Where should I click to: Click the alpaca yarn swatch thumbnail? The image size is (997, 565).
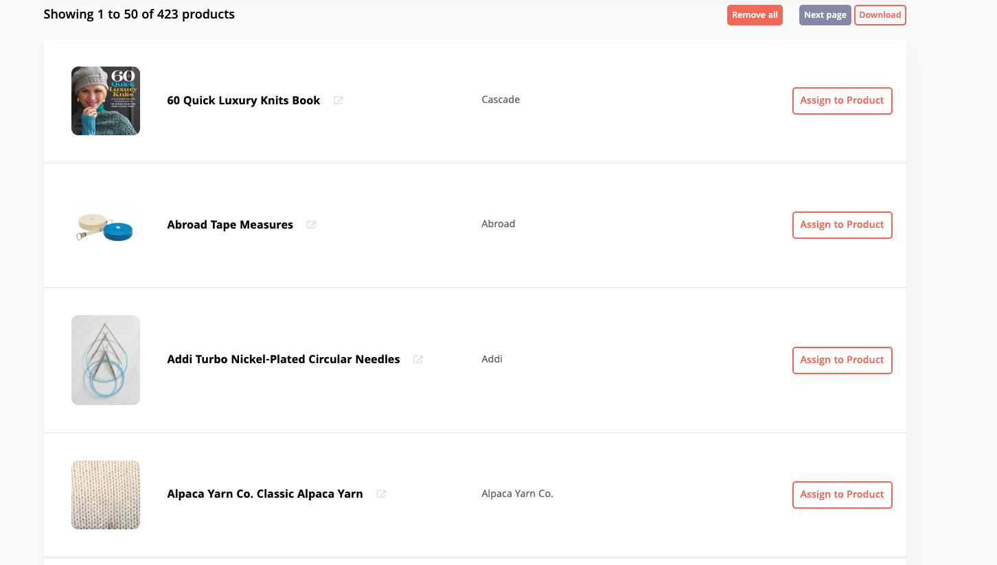[106, 495]
